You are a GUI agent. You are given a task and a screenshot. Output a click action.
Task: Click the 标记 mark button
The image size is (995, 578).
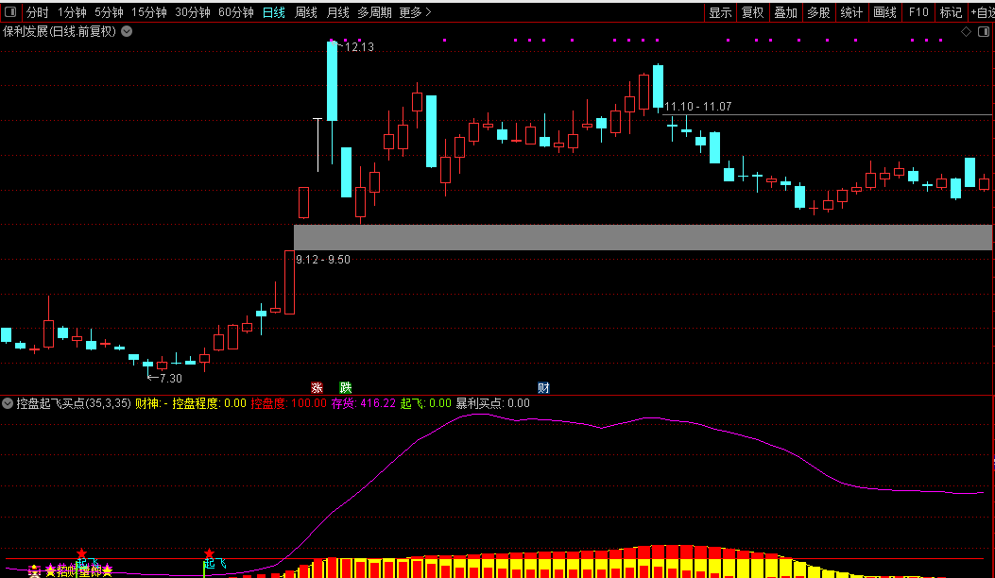tap(951, 12)
